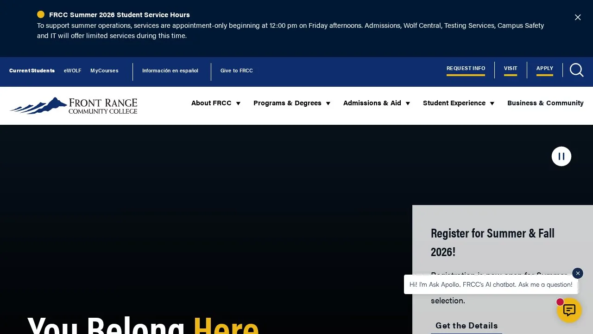
Task: Open the eWOLF link
Action: pyautogui.click(x=72, y=71)
